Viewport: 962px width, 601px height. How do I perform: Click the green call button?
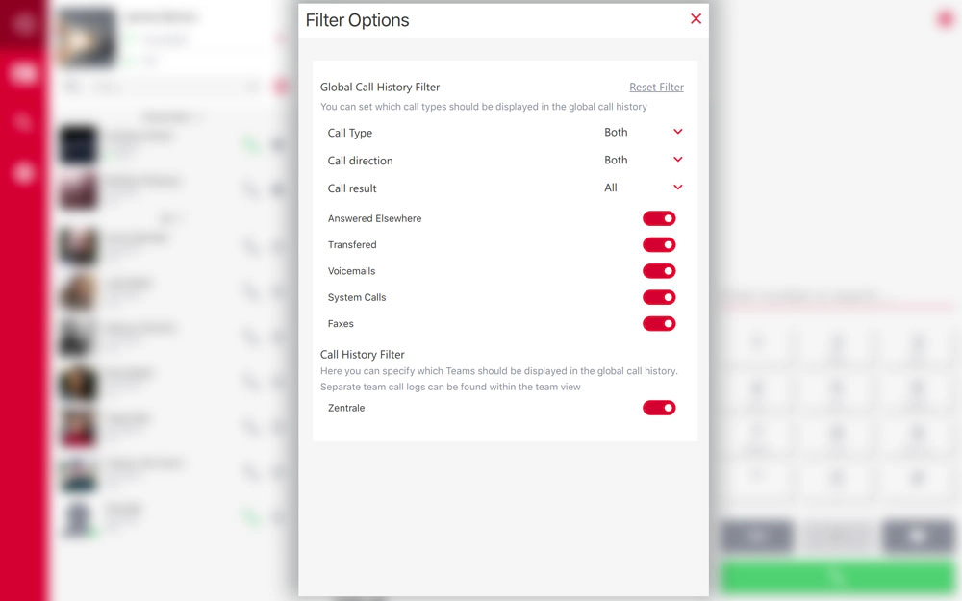point(838,577)
